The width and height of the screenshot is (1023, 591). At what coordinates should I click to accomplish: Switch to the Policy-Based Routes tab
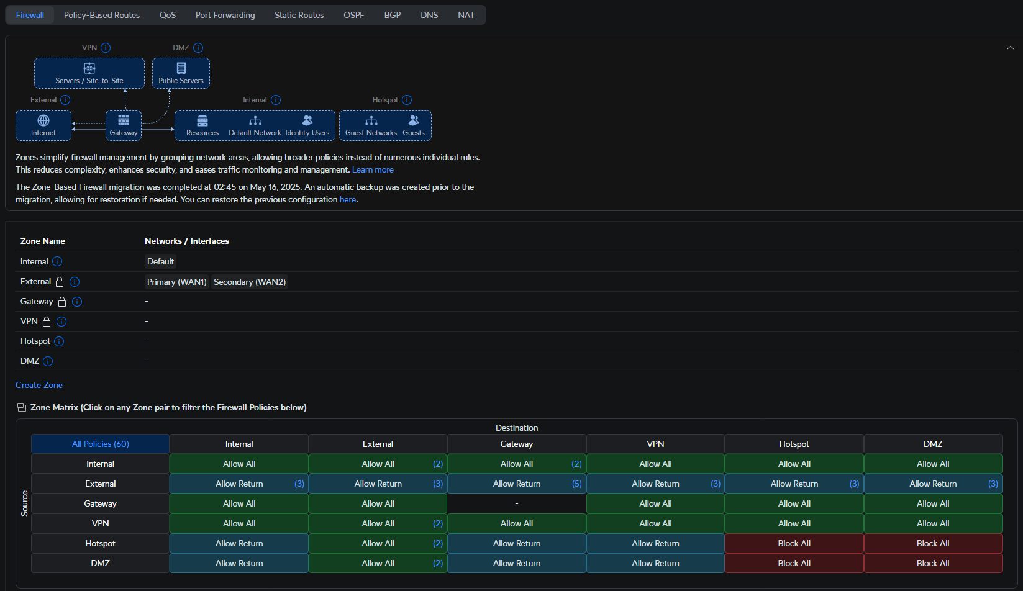102,15
